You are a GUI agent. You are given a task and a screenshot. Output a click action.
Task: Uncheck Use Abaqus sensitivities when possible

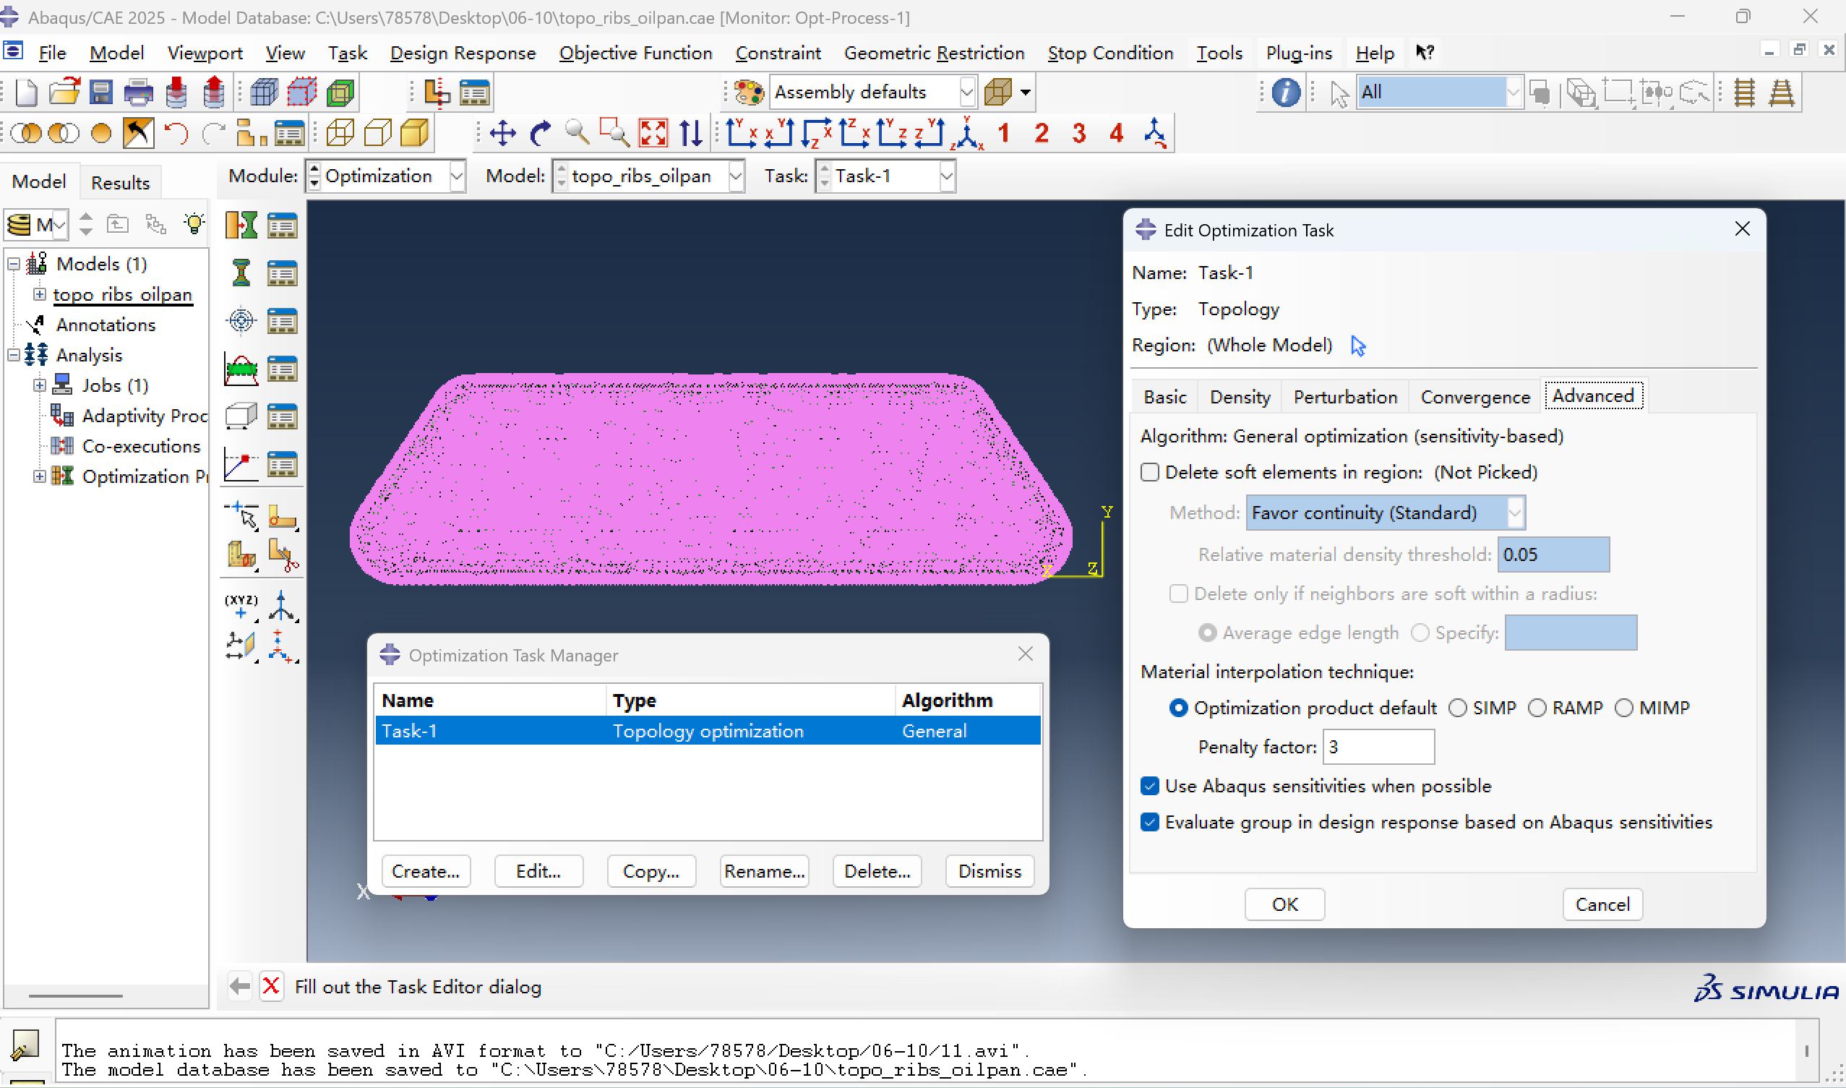(1150, 787)
